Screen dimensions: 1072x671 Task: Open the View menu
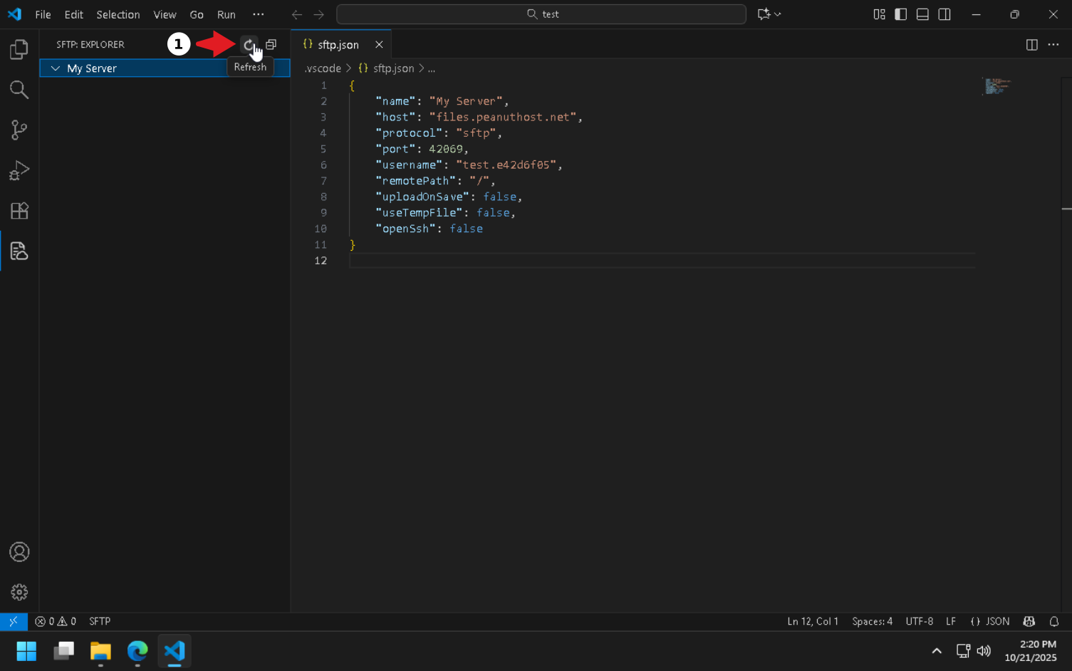(x=165, y=14)
